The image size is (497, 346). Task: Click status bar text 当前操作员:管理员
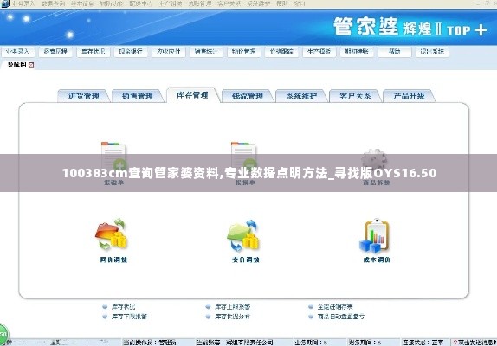click(150, 343)
